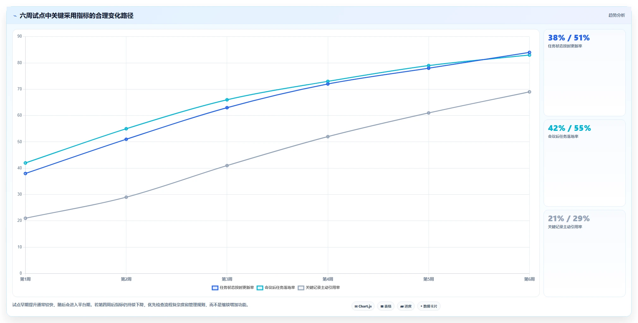Viewport: 638px width, 323px height.
Task: Click the week 5 point on the blue line
Action: click(x=429, y=68)
